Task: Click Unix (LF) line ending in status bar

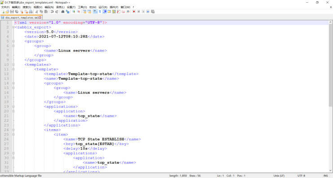Action: tap(279, 176)
